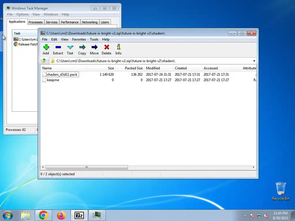This screenshot has height=221, width=295.
Task: Open the 7-Zip File menu
Action: pyautogui.click(x=45, y=39)
